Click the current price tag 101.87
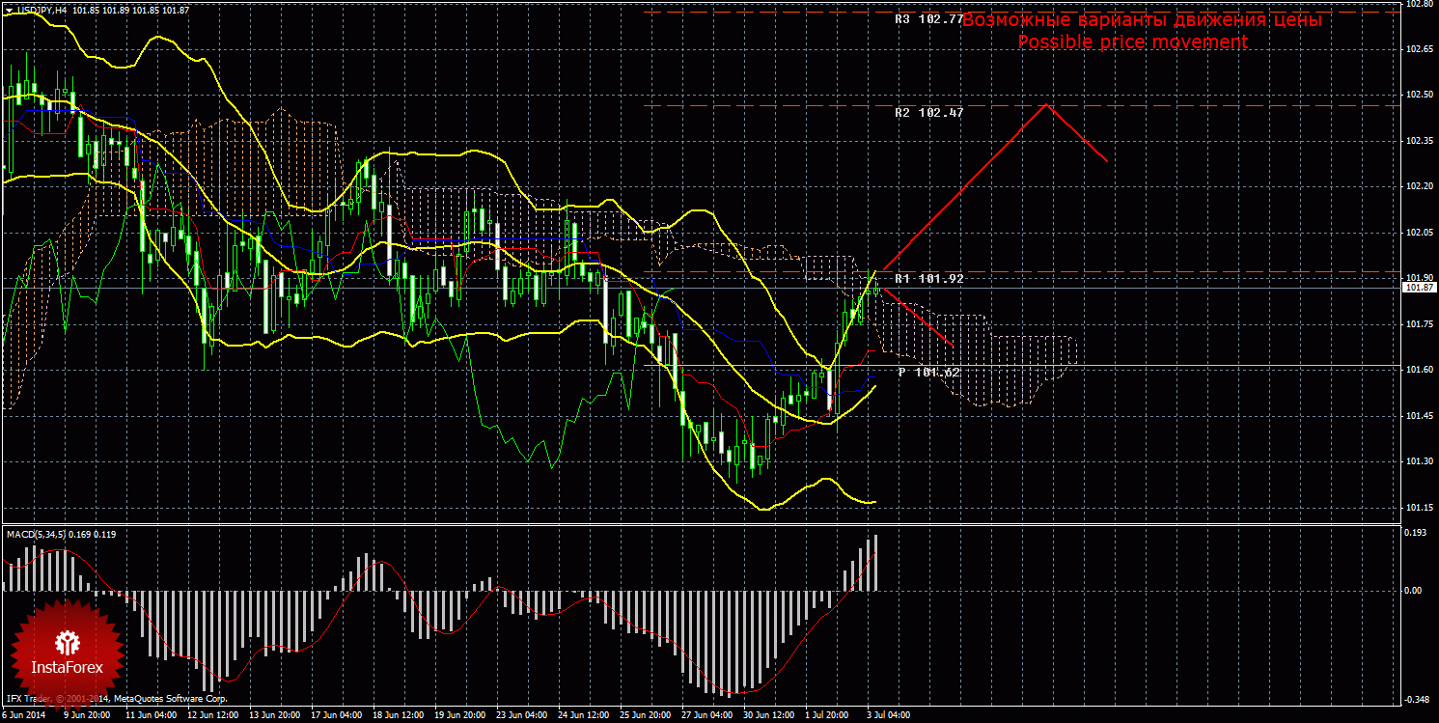The image size is (1439, 723). click(x=1419, y=287)
